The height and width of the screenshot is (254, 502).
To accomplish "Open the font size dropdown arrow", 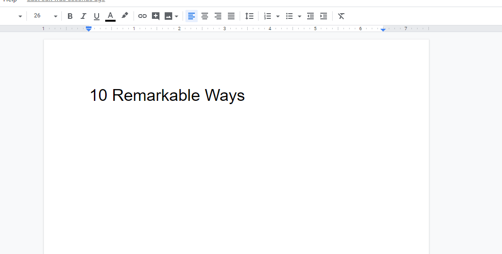I will click(x=55, y=16).
